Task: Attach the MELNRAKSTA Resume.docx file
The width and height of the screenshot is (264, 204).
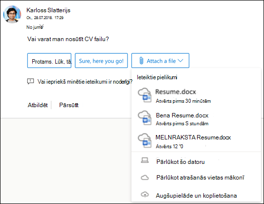Action: click(x=196, y=141)
